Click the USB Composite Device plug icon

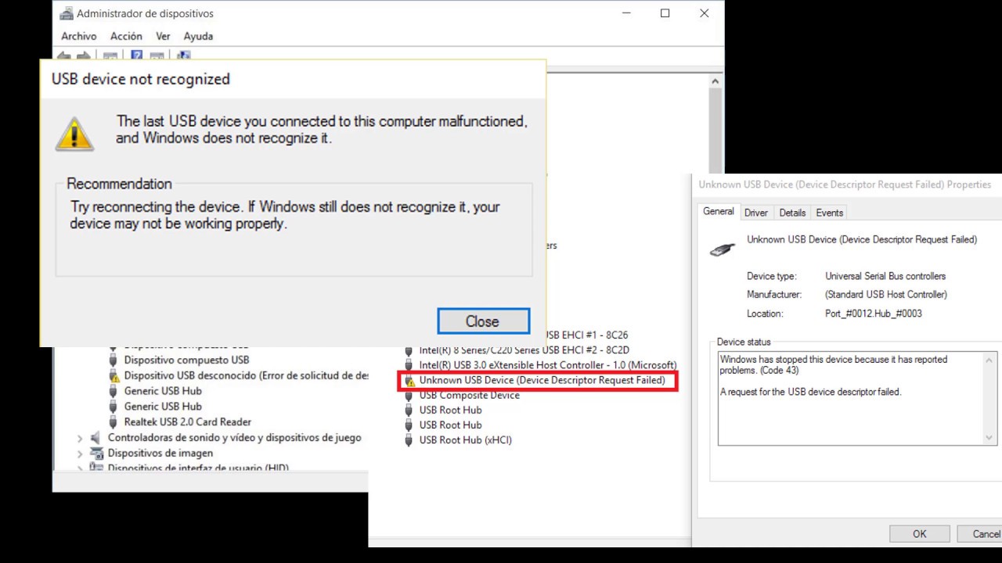pos(409,396)
